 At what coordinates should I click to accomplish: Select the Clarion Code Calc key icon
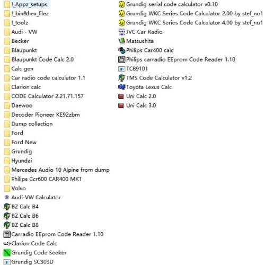tap(7, 244)
